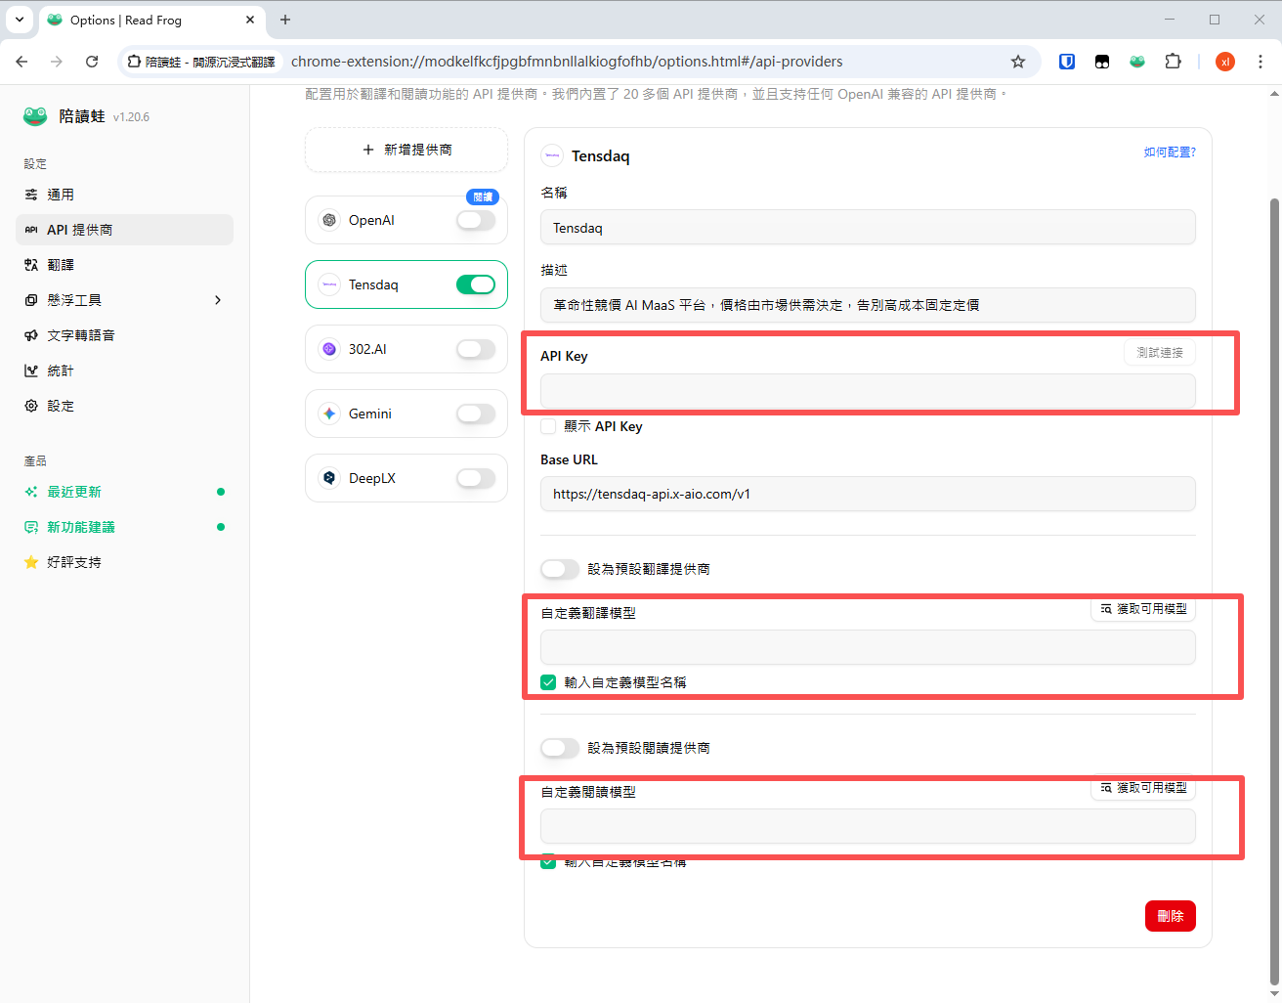Click the star icon beside 好評支持

pyautogui.click(x=31, y=562)
